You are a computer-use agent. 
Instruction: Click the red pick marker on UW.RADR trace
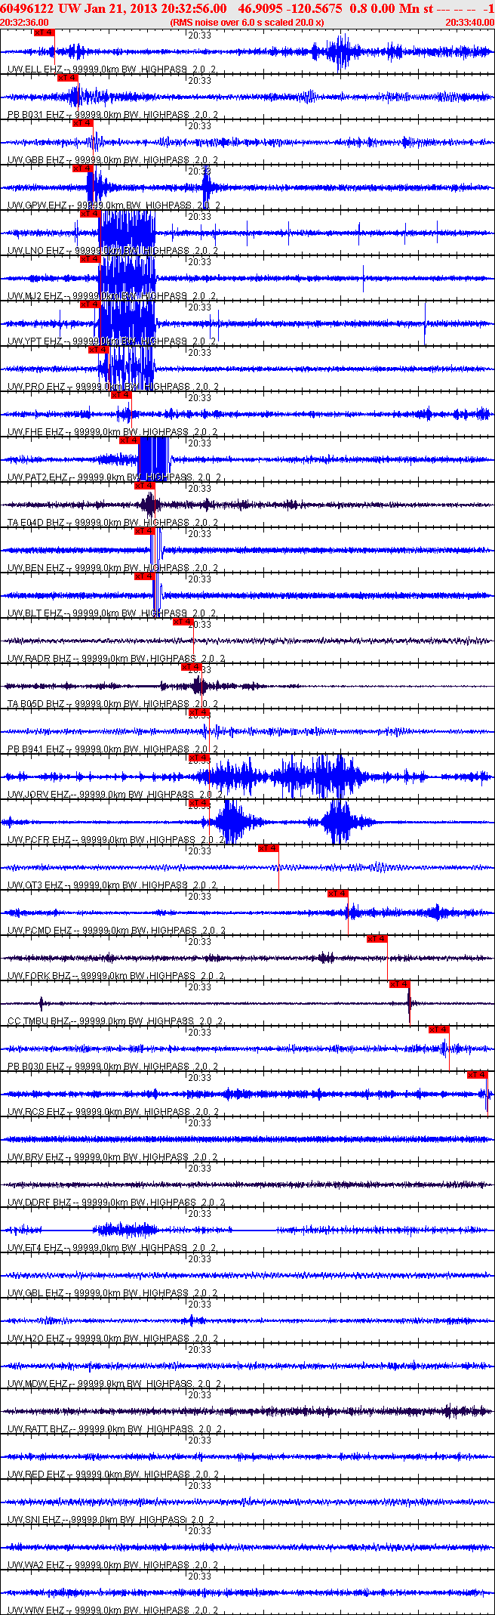tap(183, 622)
